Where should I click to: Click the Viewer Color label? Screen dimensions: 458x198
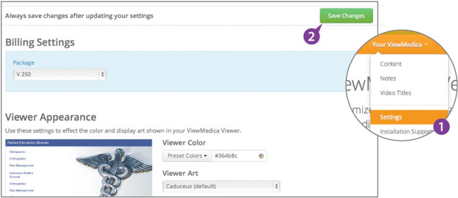pyautogui.click(x=184, y=143)
